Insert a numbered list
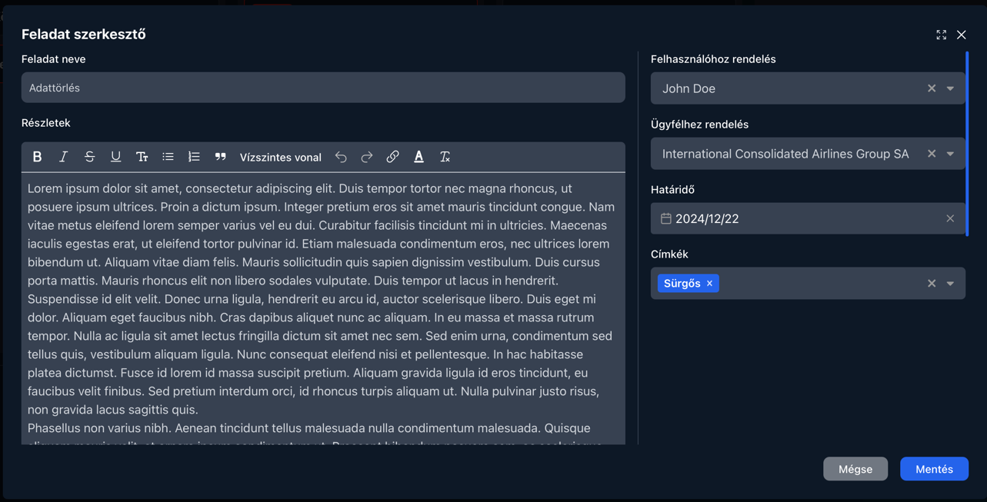This screenshot has height=502, width=987. (x=194, y=157)
